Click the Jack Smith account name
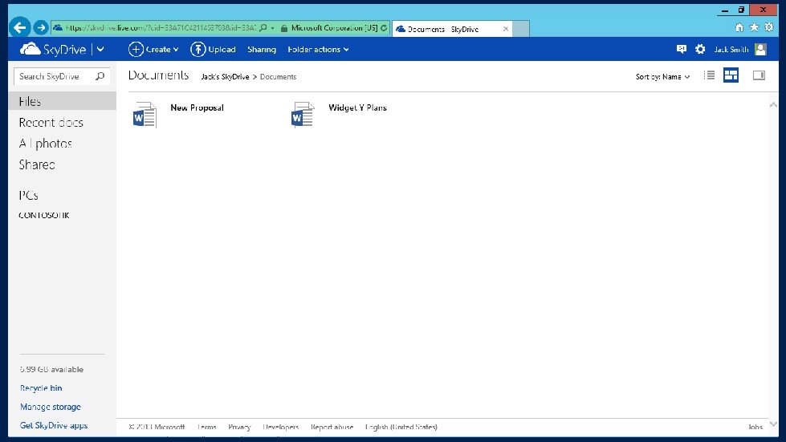Viewport: 786px width, 442px height. 731,49
